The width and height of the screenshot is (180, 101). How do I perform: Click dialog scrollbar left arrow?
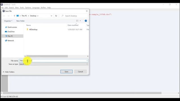25,56
